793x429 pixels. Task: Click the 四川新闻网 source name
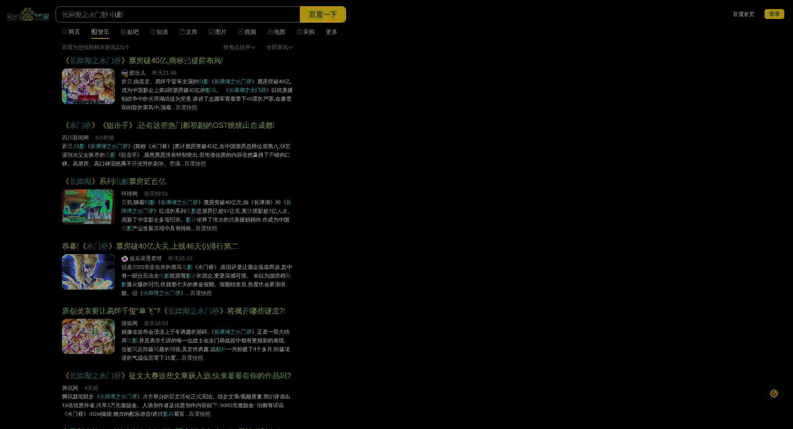coord(75,138)
